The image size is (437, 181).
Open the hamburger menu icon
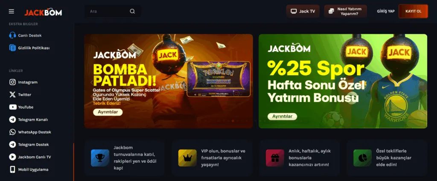[12, 11]
